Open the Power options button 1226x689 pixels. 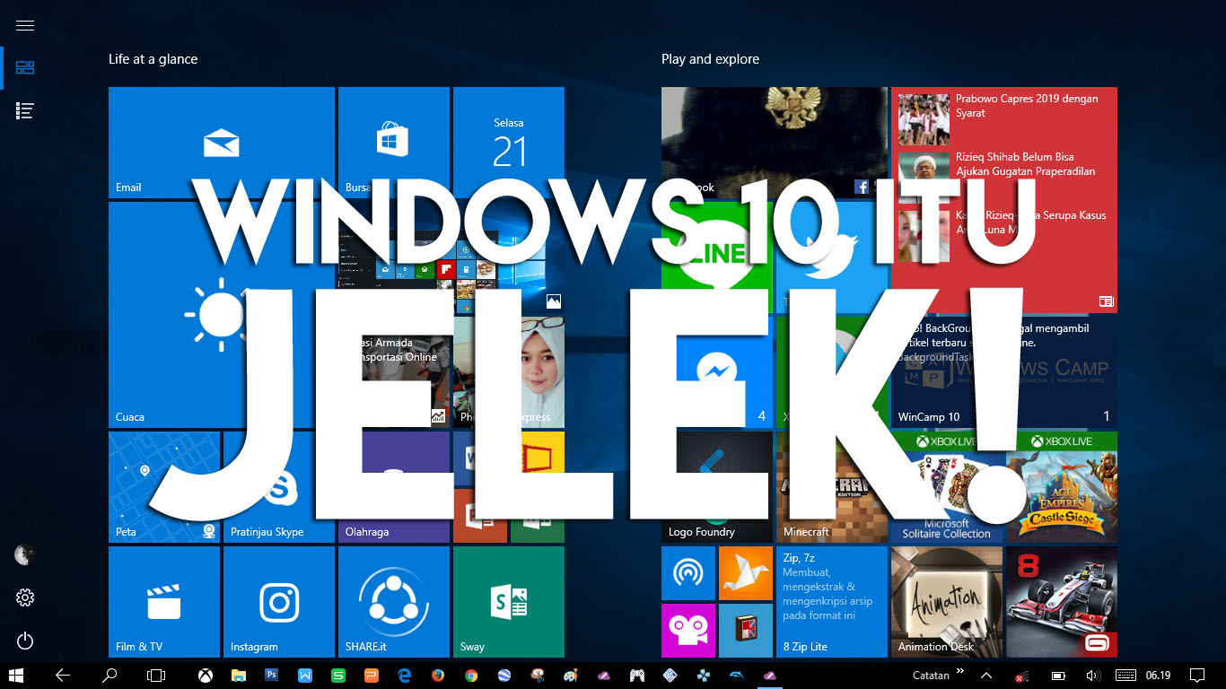pyautogui.click(x=25, y=641)
